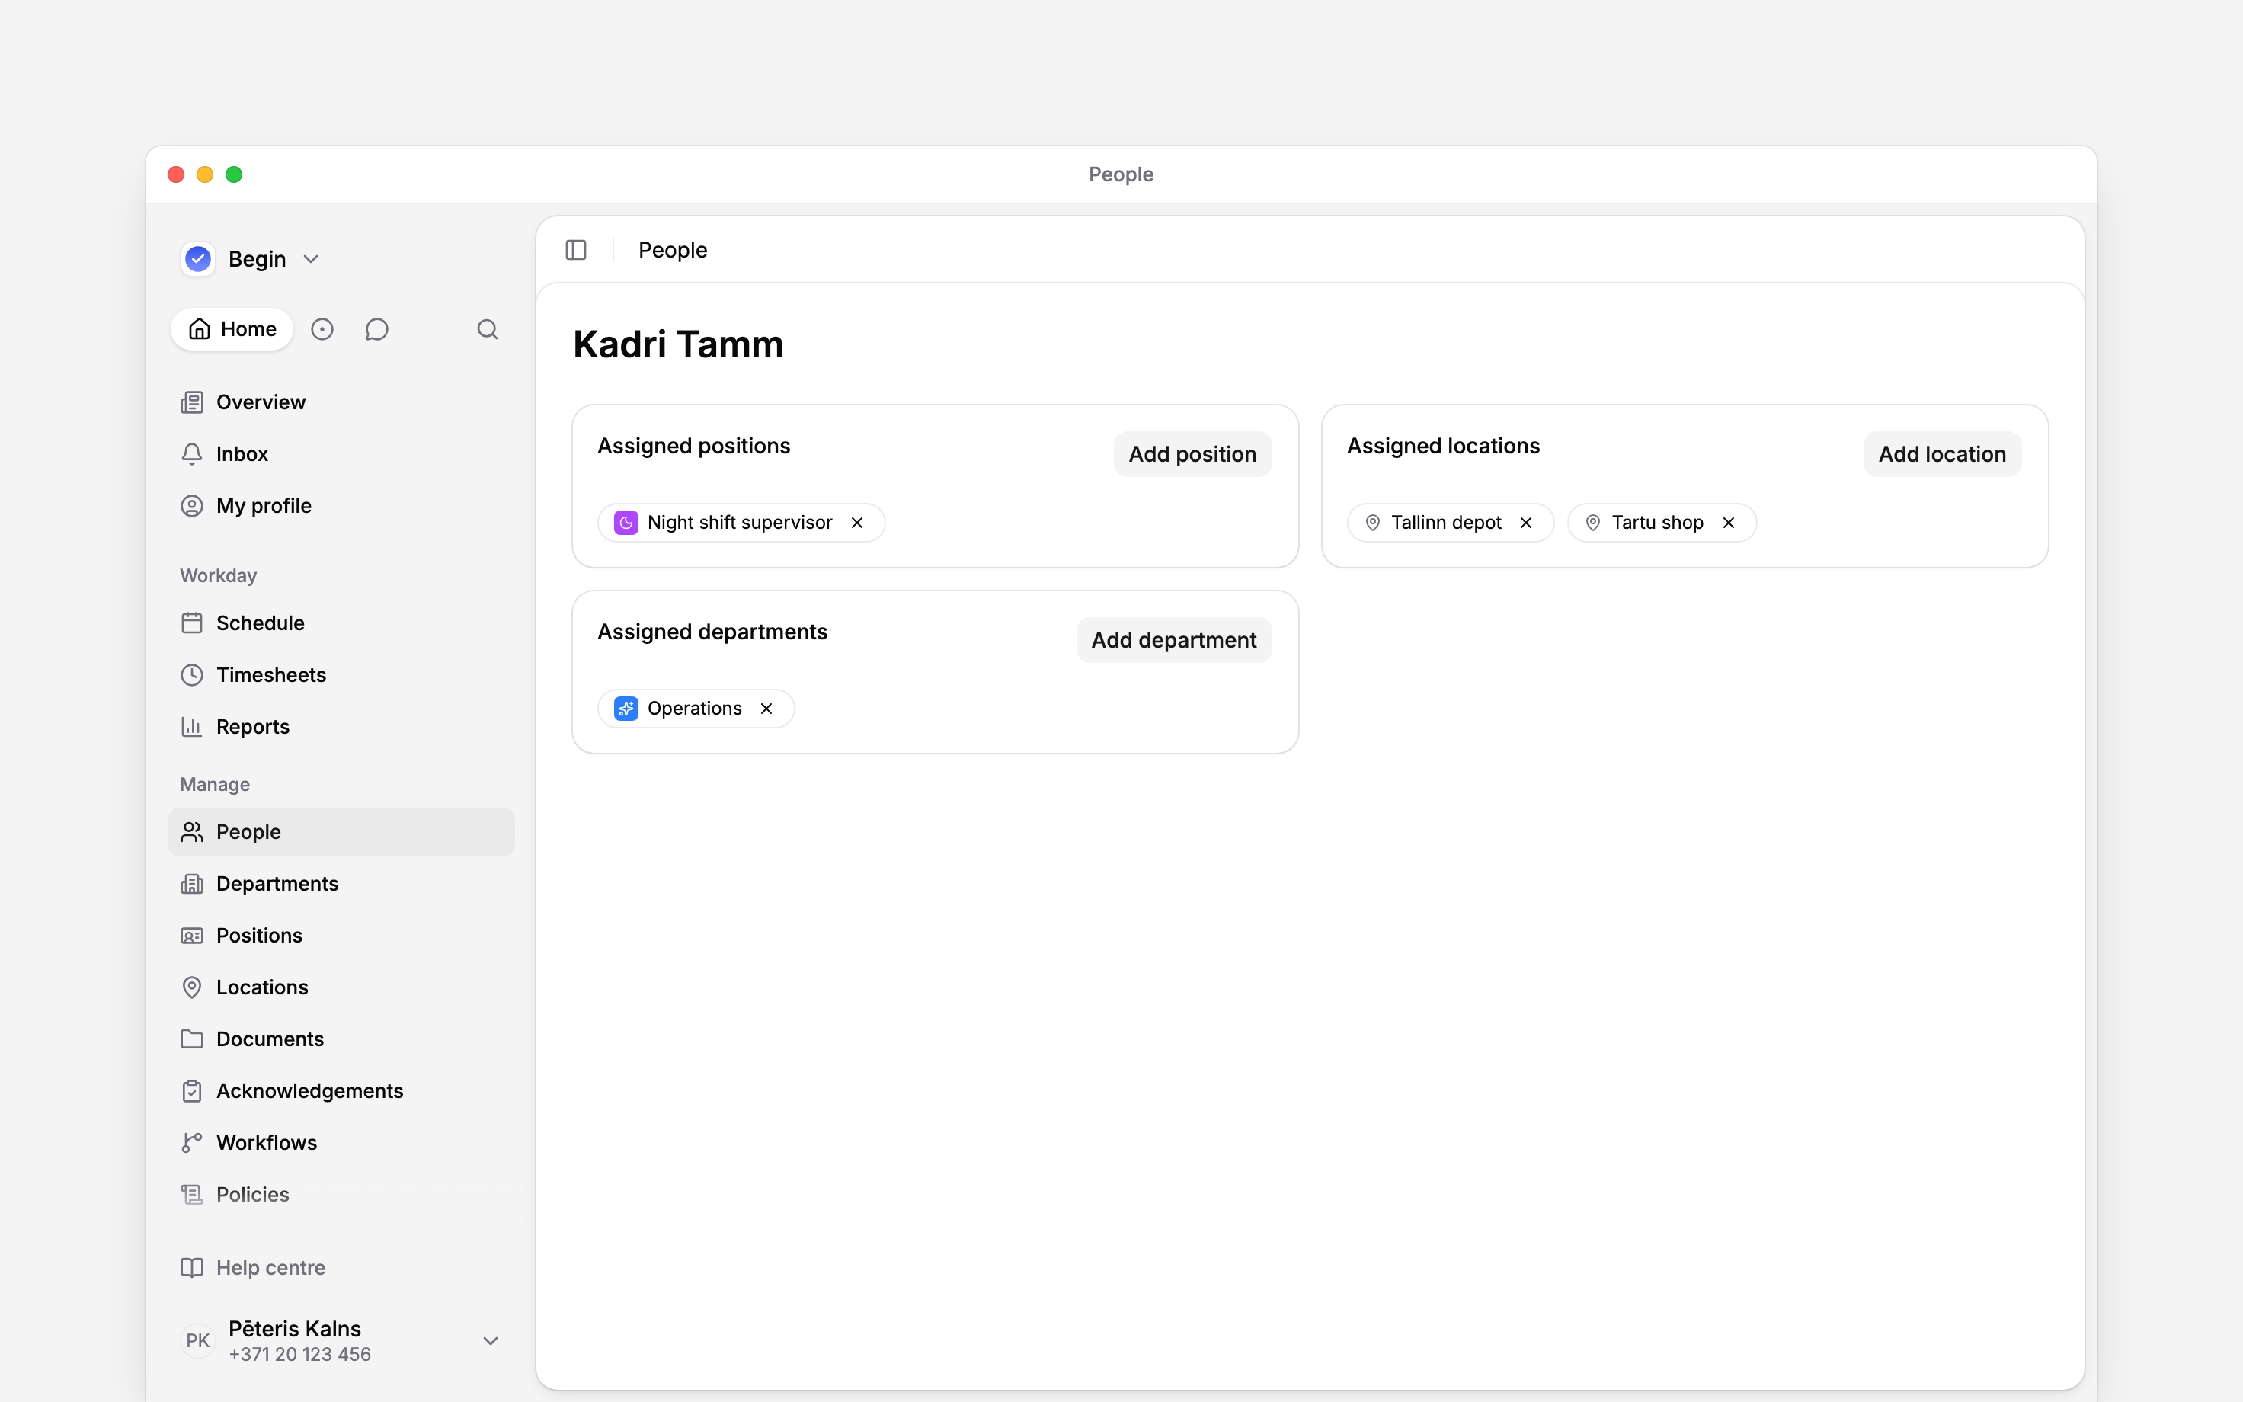Open Departments in the sidebar
Screen dimensions: 2243x1402
coord(341,884)
